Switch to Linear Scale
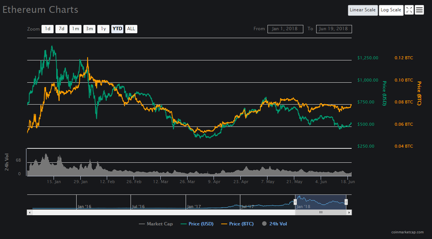432x239 pixels. [x=363, y=10]
